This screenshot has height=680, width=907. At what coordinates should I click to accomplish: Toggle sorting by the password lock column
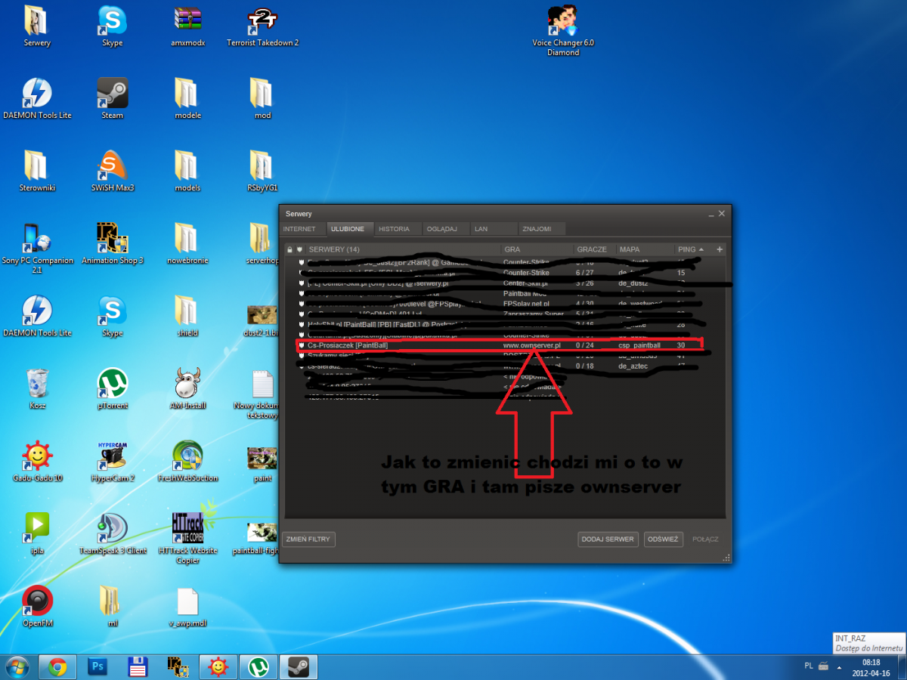coord(289,249)
